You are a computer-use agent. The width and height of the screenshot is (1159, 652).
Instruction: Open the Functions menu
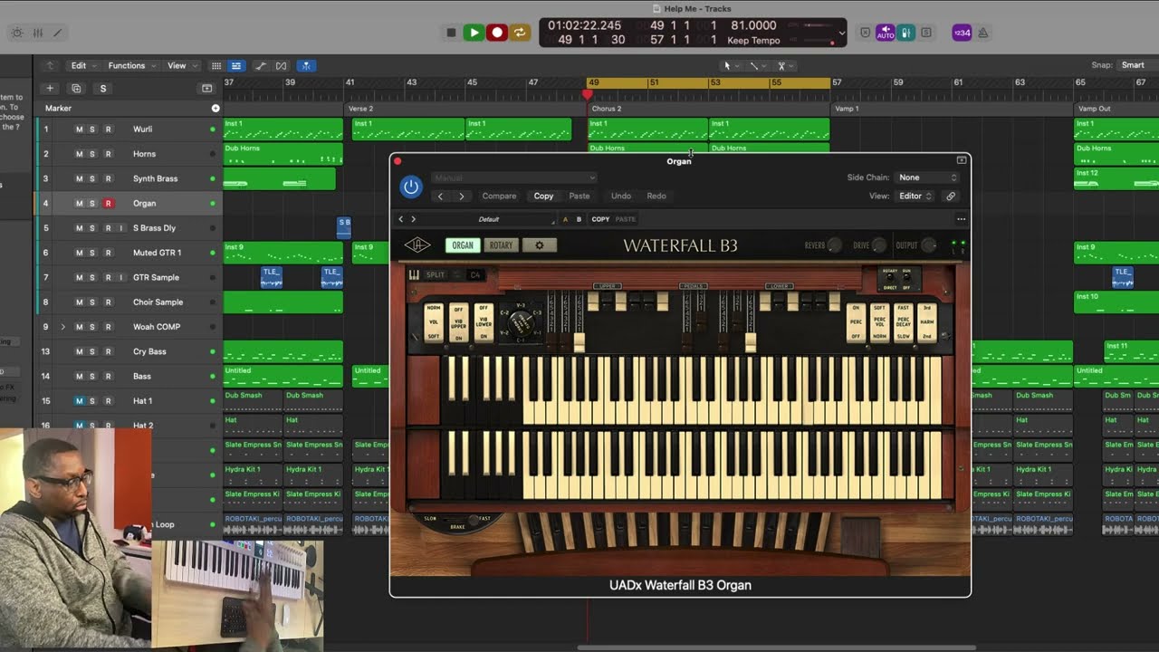131,65
